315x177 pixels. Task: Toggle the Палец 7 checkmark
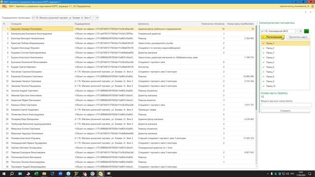click(263, 72)
